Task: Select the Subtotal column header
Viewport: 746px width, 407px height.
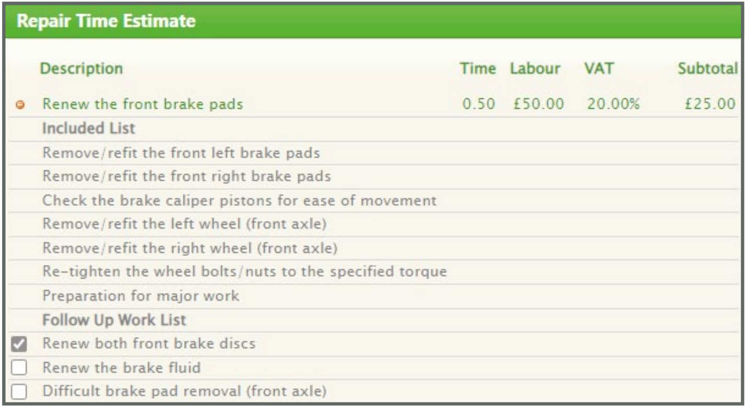Action: 707,68
